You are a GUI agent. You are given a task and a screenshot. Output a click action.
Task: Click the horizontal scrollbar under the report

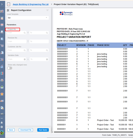(x=93, y=132)
